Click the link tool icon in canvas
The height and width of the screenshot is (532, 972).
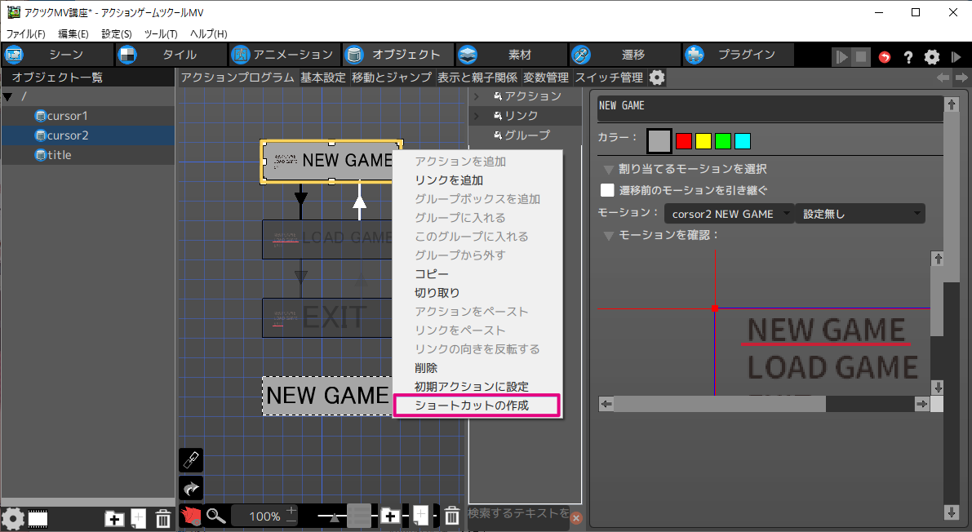[x=191, y=460]
